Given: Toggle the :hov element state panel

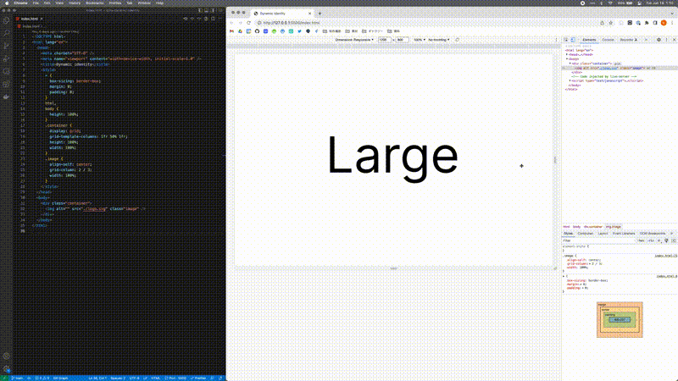Looking at the screenshot, I should (642, 240).
